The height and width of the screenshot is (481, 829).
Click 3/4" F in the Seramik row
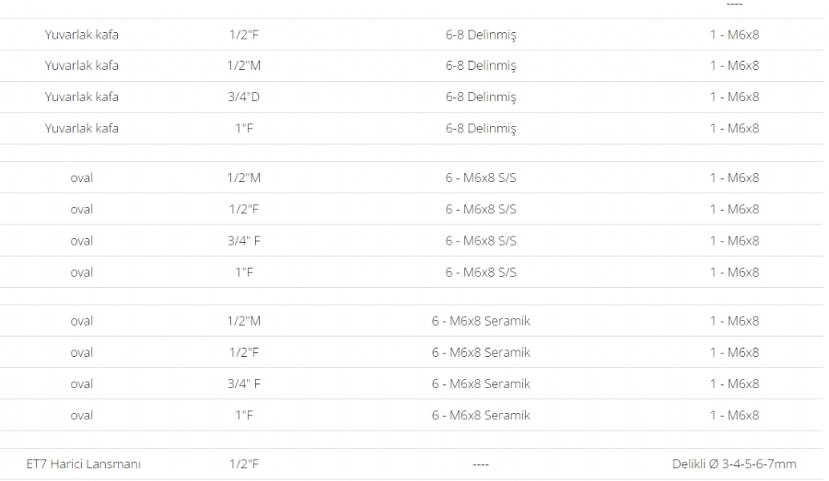244,384
